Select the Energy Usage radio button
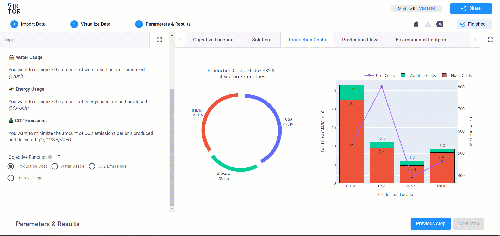The image size is (500, 236). tap(11, 178)
